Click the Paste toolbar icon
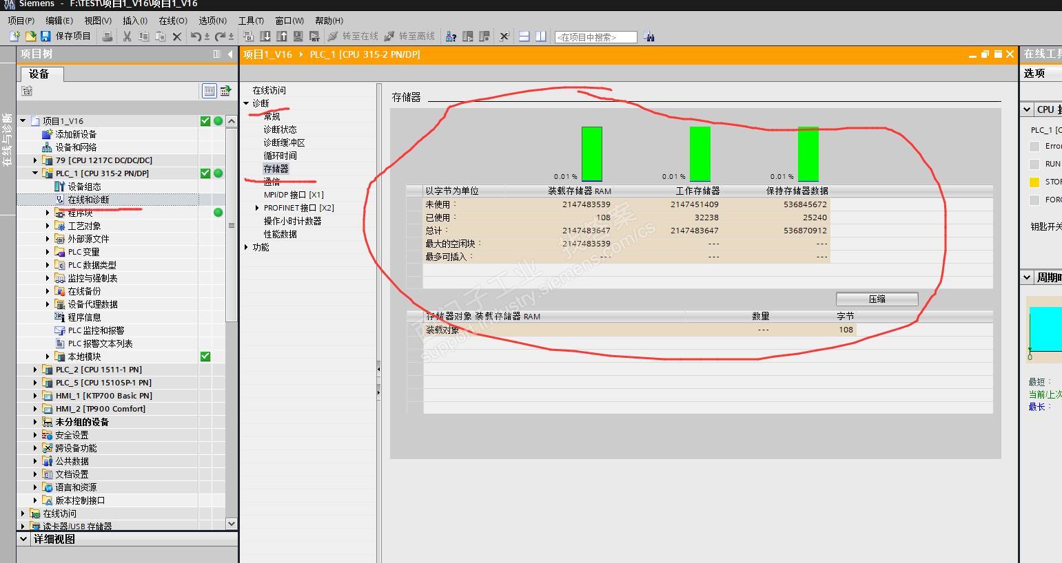The width and height of the screenshot is (1062, 563). pyautogui.click(x=161, y=36)
